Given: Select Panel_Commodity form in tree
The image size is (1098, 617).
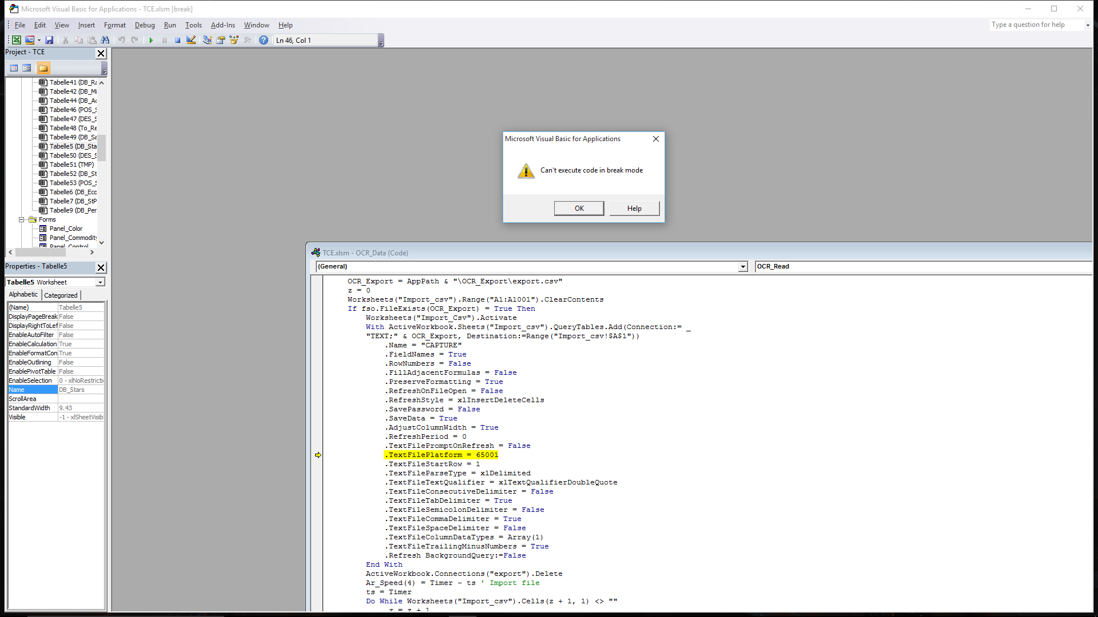Looking at the screenshot, I should 73,238.
